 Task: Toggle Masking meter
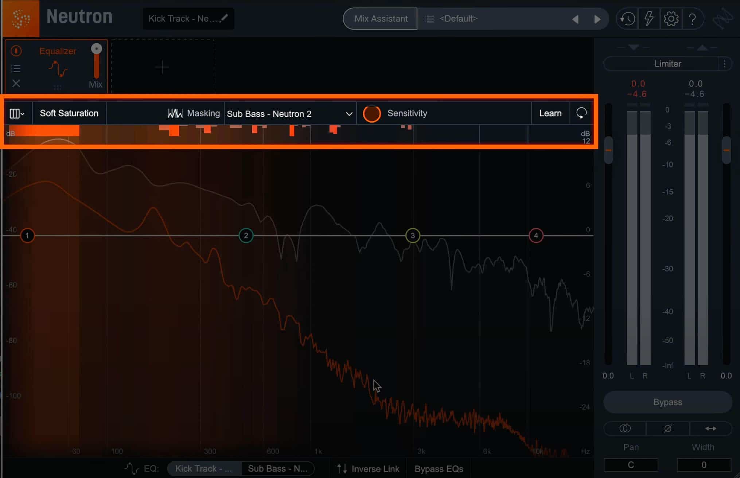(194, 113)
